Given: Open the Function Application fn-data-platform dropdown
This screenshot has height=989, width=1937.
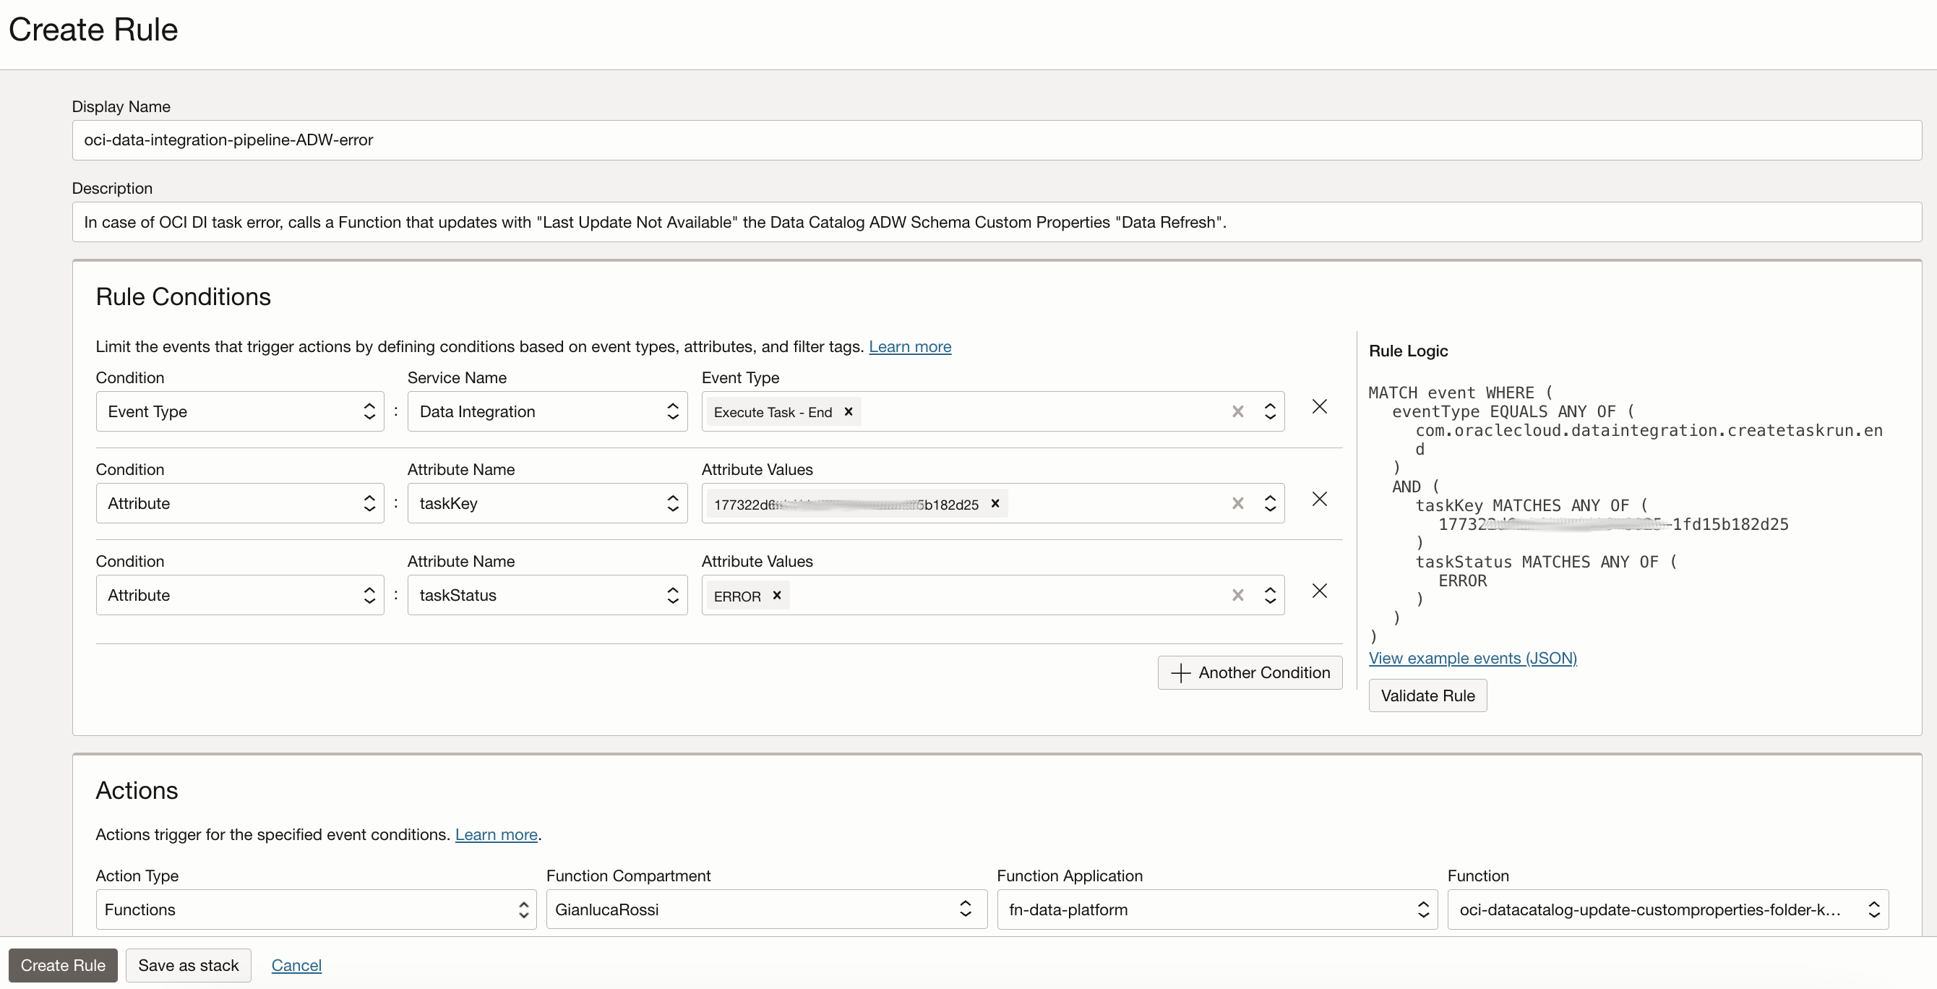Looking at the screenshot, I should pos(1217,909).
